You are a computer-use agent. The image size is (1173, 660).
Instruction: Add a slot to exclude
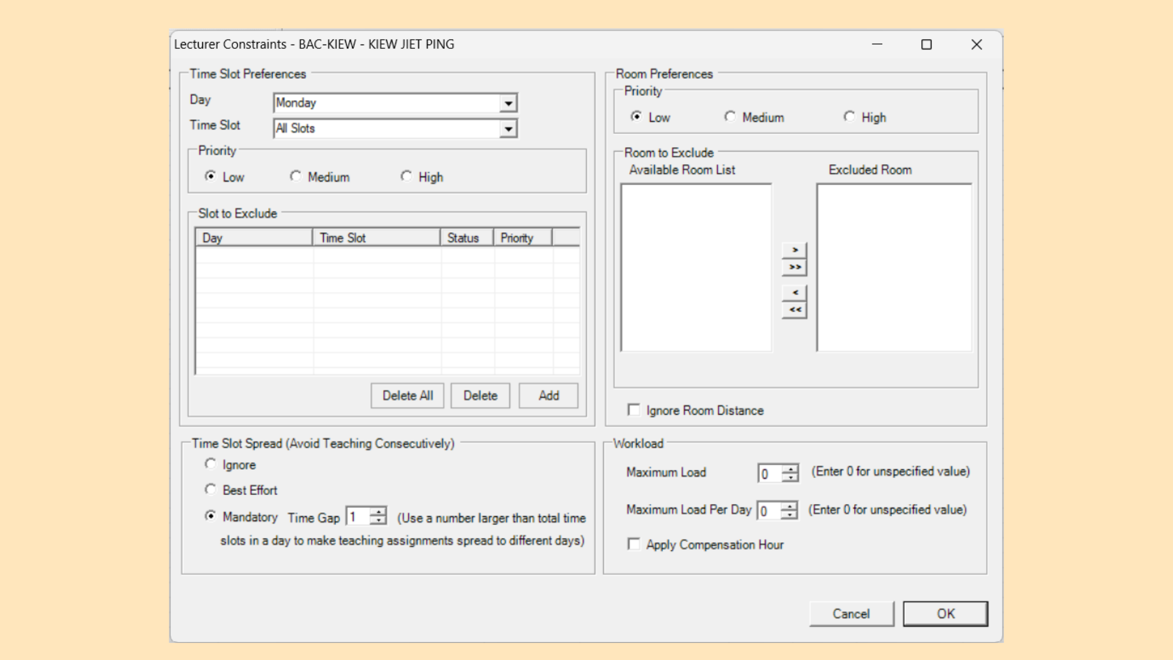click(549, 395)
